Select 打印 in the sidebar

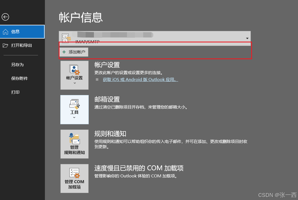tap(15, 92)
